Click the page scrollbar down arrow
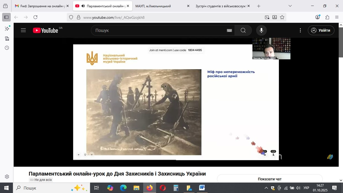The width and height of the screenshot is (343, 193). [x=341, y=180]
